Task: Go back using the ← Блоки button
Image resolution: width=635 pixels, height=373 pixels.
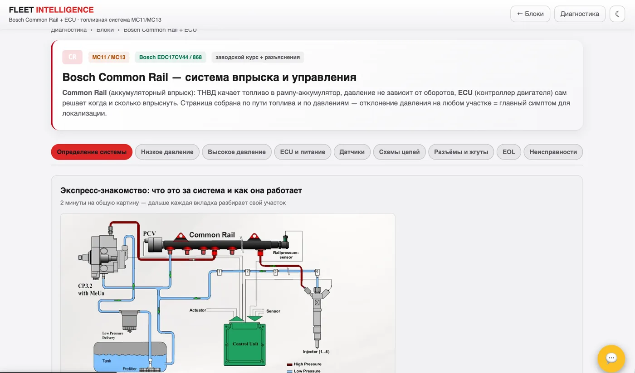Action: [x=530, y=14]
